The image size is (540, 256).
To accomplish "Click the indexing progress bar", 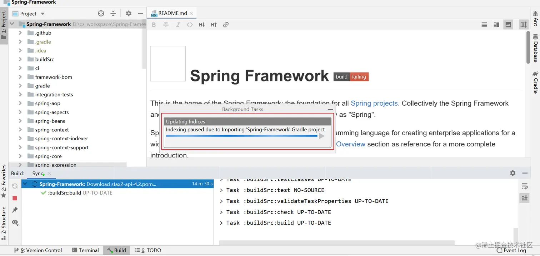I will point(241,136).
